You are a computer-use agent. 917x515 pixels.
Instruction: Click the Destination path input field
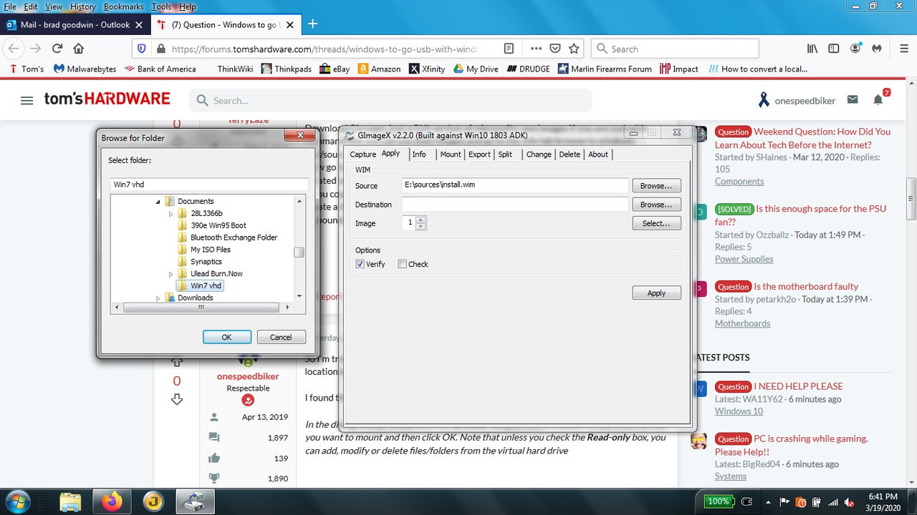[x=514, y=205]
